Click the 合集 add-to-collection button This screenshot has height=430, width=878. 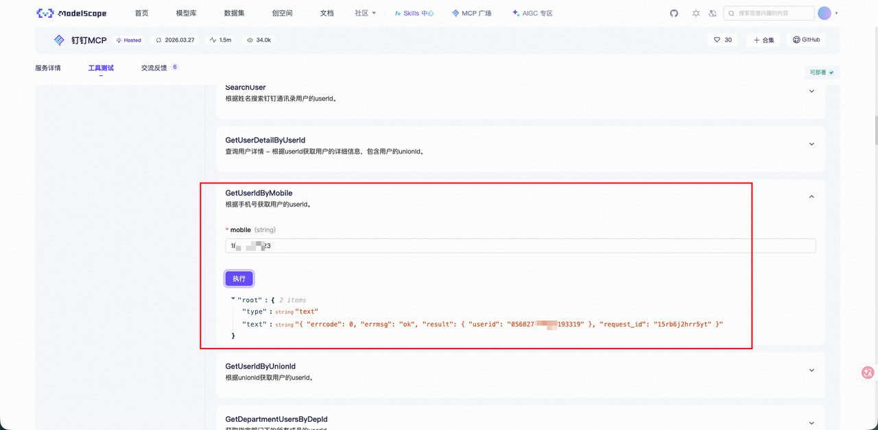coord(763,40)
